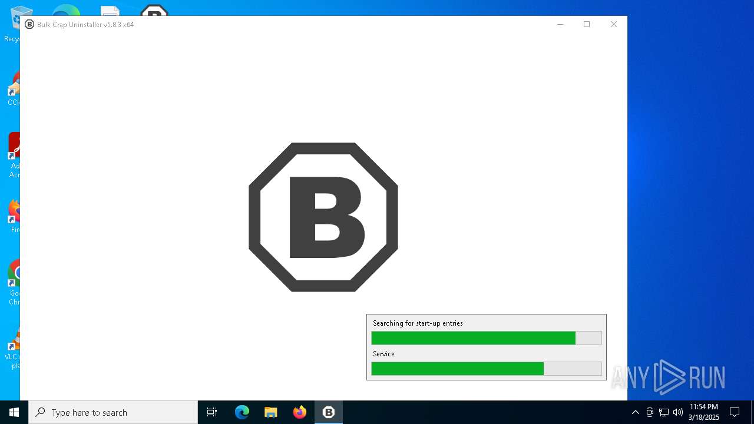Screen dimensions: 754x424
Task: Launch Firefox from the taskbar
Action: [300, 412]
